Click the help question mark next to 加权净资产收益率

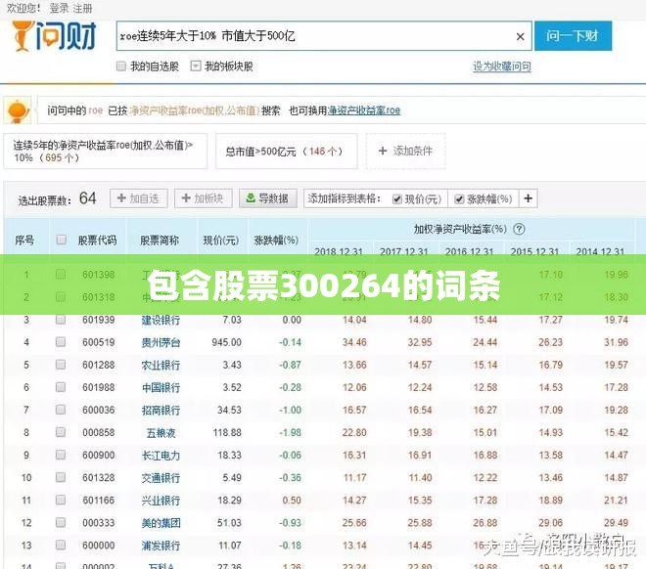(x=519, y=229)
